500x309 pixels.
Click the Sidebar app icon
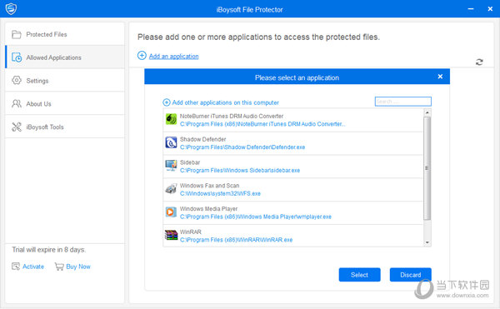tap(171, 166)
